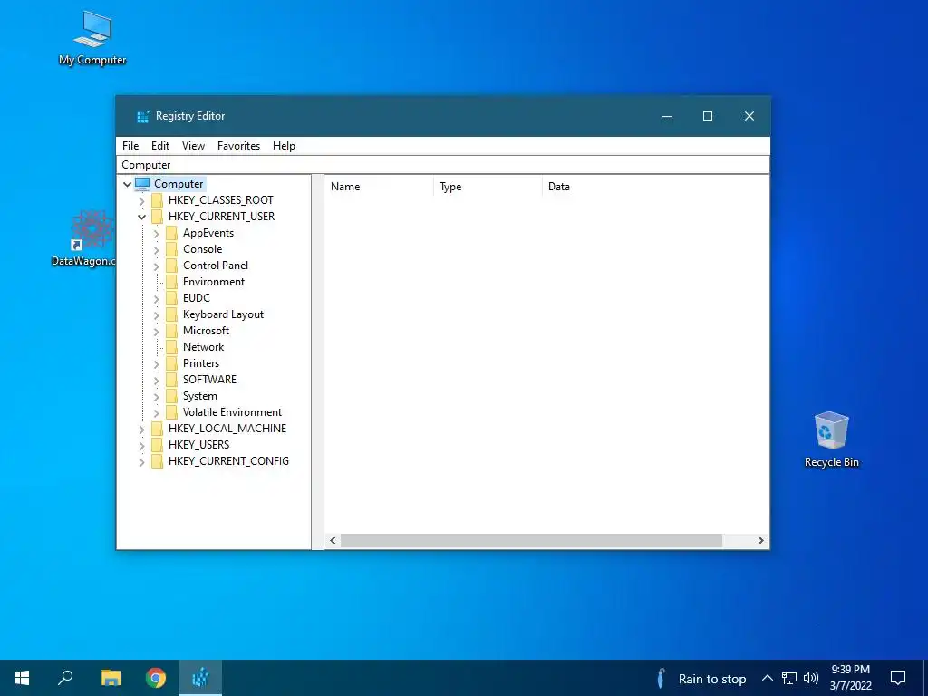Select the Volatile Environment key label

(232, 412)
